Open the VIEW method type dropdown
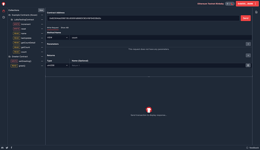The image size is (260, 150). pos(58,37)
